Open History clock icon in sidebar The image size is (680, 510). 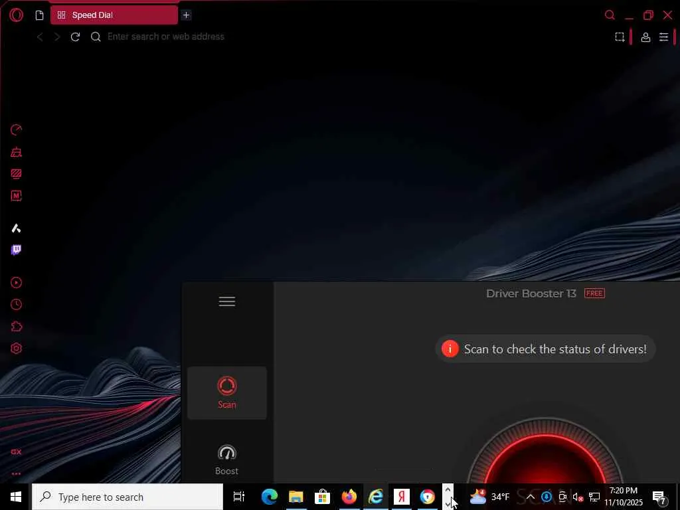pos(16,304)
